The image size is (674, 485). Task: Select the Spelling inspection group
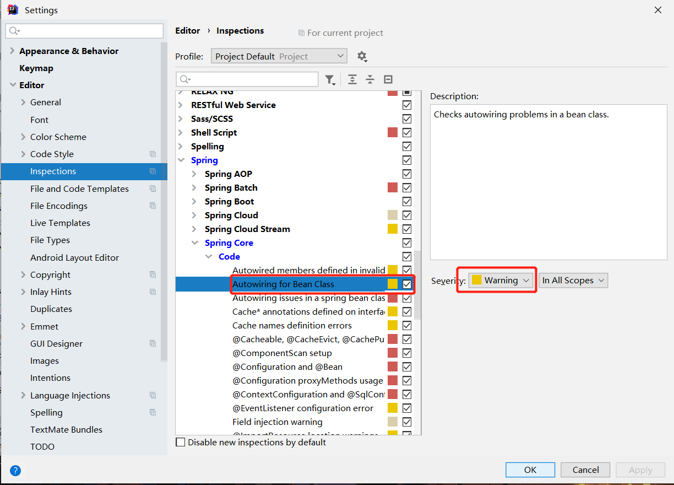208,146
